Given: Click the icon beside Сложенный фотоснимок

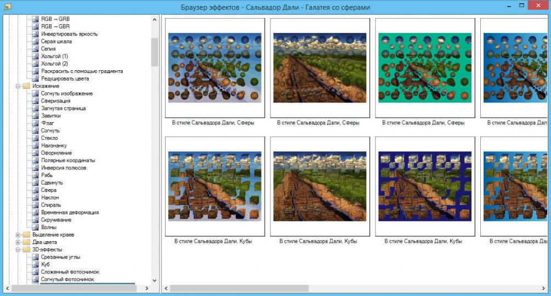Looking at the screenshot, I should point(35,272).
